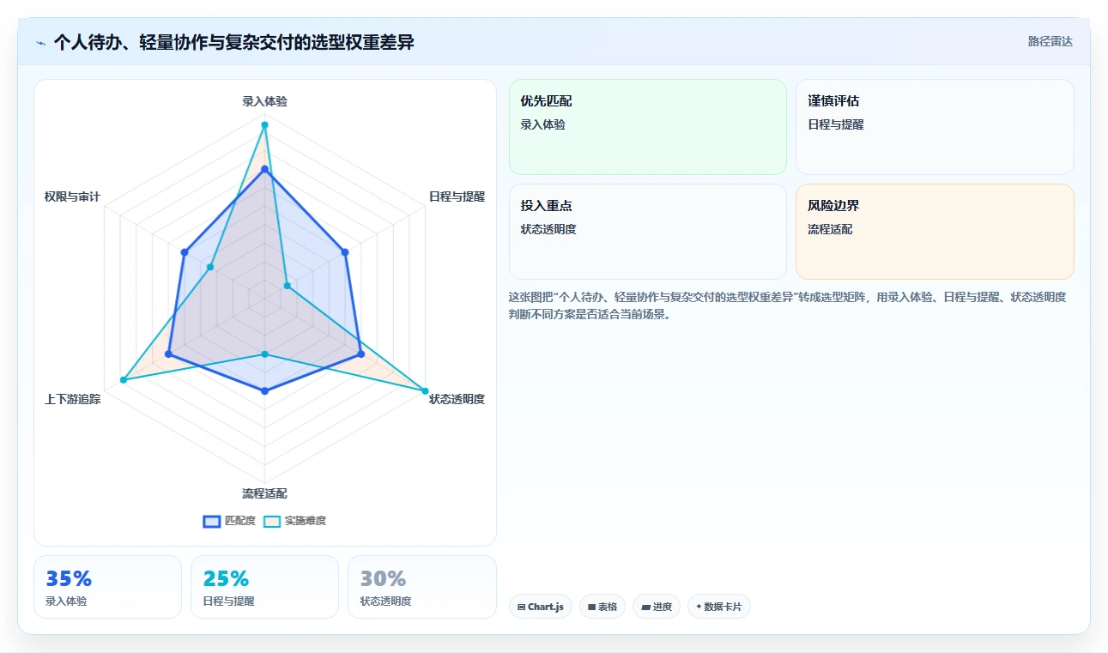Click the 实施难度 data point on 流程适配 axis
This screenshot has width=1108, height=653.
tap(264, 354)
